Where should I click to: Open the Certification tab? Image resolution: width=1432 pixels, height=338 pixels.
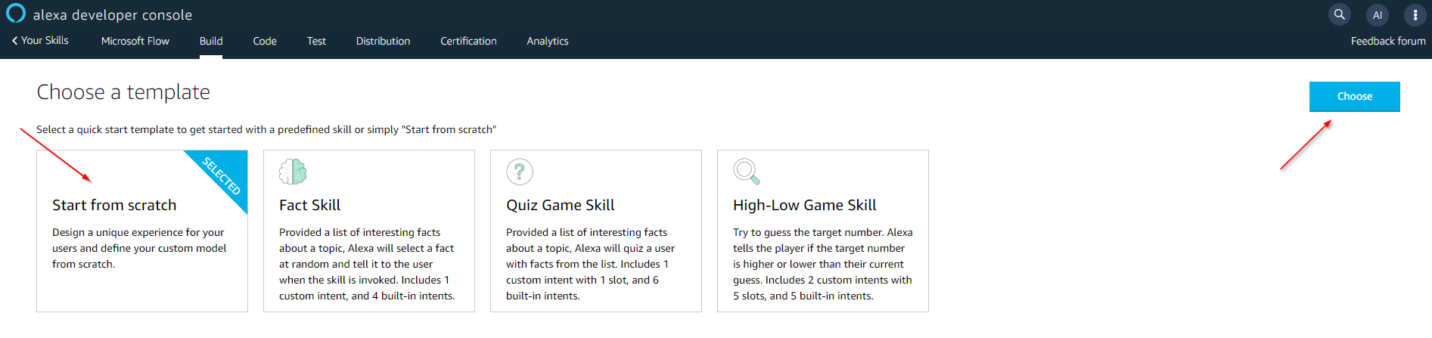[468, 41]
